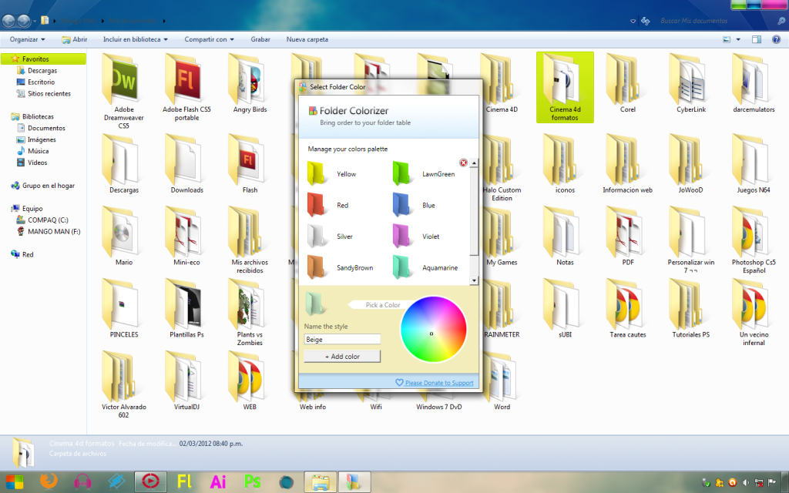This screenshot has width=789, height=493.
Task: Click Abrir in the toolbar
Action: pyautogui.click(x=75, y=39)
